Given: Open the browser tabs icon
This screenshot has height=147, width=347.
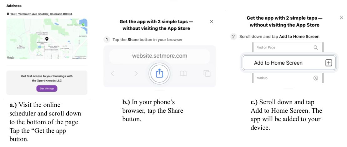Looking at the screenshot, I should click(207, 73).
